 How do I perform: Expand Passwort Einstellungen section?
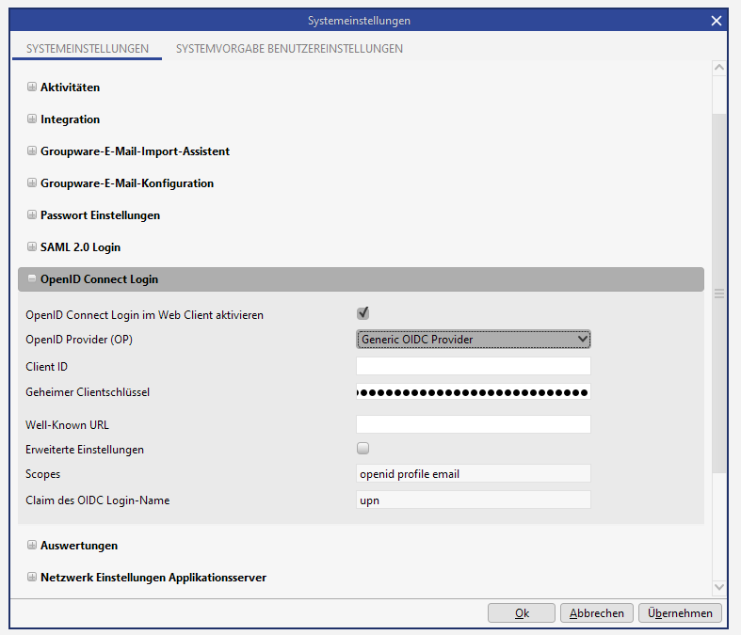[x=32, y=215]
